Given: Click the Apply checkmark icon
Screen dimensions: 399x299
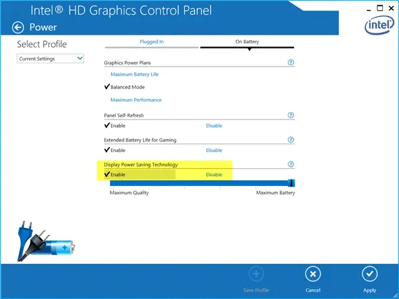Looking at the screenshot, I should click(x=370, y=274).
